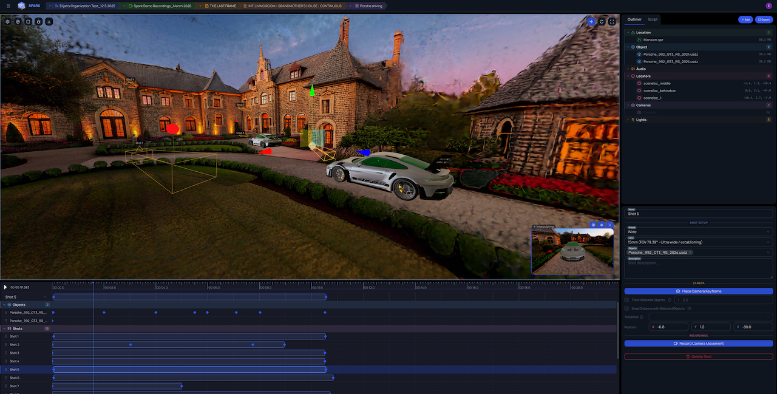Click the Shot description text field
Viewport: 777px width, 394px height.
(698, 268)
